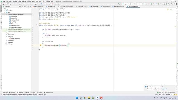Click the yellow intention lightbulb in editor
Screen dimensions: 178x100
click(x=41, y=45)
